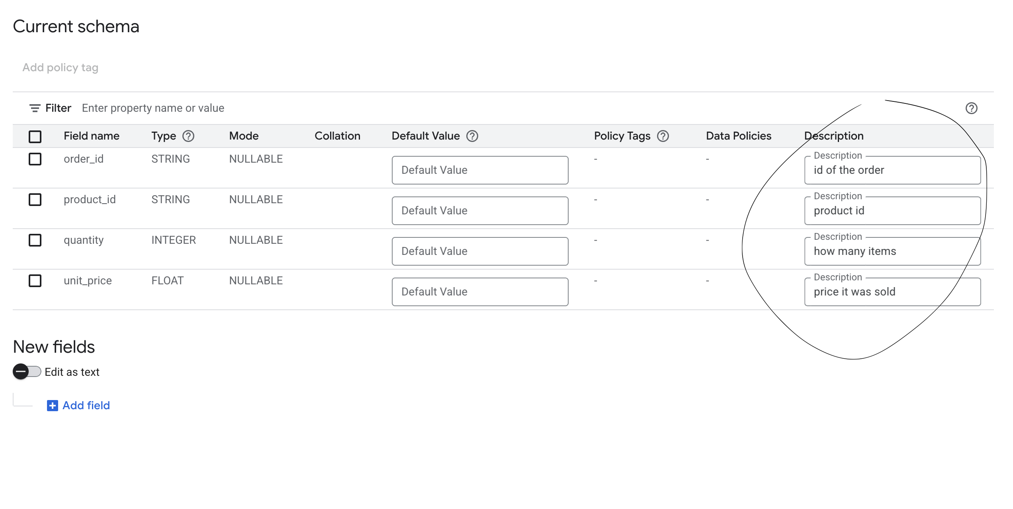Click the Filter list icon
The height and width of the screenshot is (509, 1013).
(35, 108)
